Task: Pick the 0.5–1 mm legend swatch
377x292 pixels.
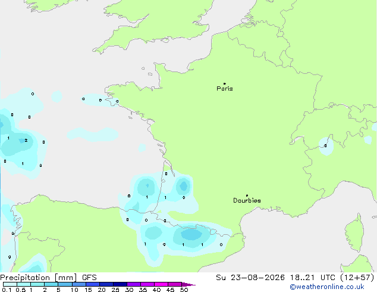Action: pyautogui.click(x=24, y=284)
